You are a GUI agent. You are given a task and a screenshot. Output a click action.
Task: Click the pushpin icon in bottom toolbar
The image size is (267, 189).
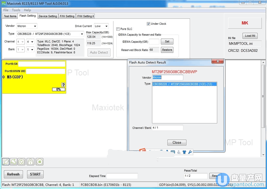coord(6,162)
